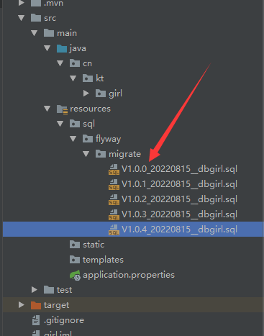
Task: Click the main folder icon
Action: pyautogui.click(x=49, y=33)
